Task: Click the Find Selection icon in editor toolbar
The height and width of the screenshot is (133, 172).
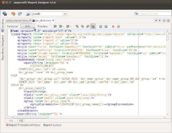Action: [77, 26]
